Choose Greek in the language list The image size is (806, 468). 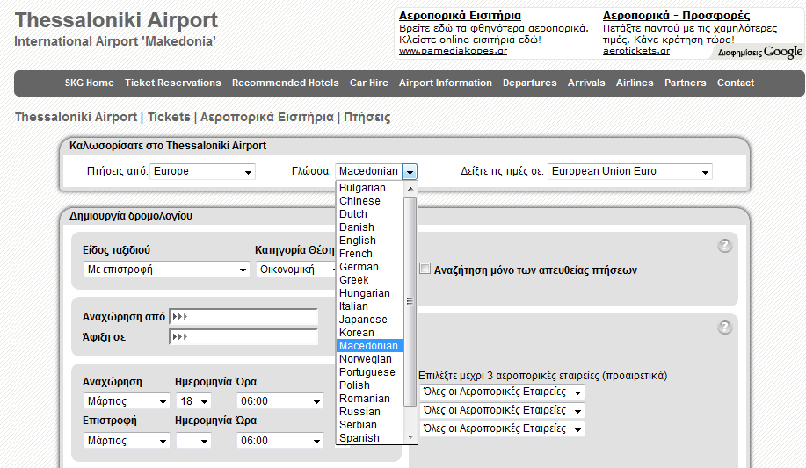[354, 280]
